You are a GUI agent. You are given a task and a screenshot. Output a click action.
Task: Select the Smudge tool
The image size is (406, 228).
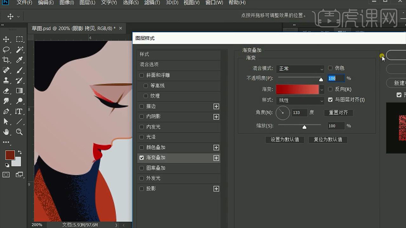(x=6, y=101)
